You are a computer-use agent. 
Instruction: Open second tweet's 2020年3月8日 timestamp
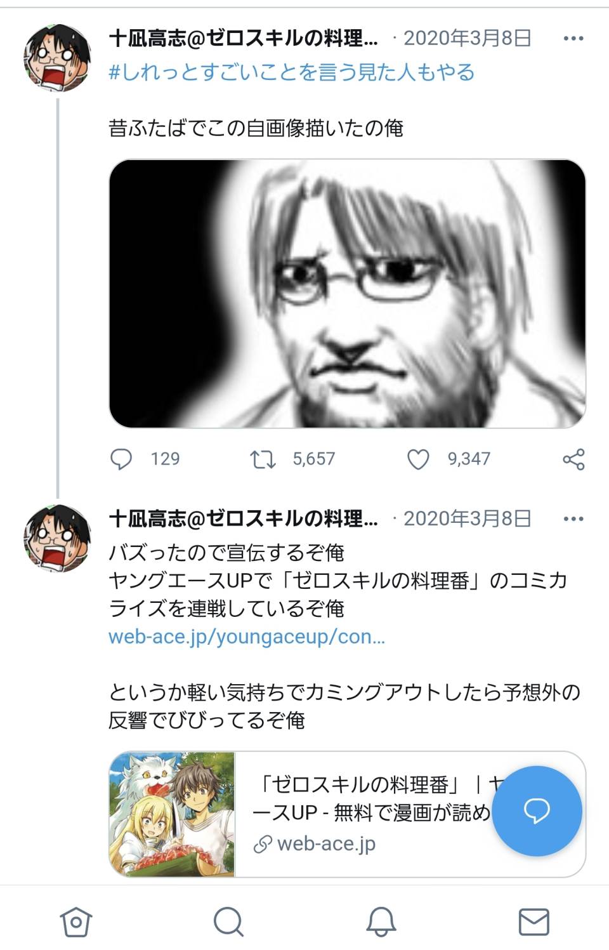point(468,519)
